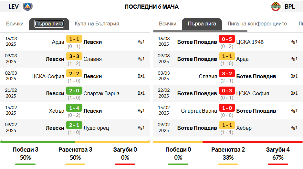Open the red 0 - 5 score badge
The image size is (303, 169).
tap(227, 39)
